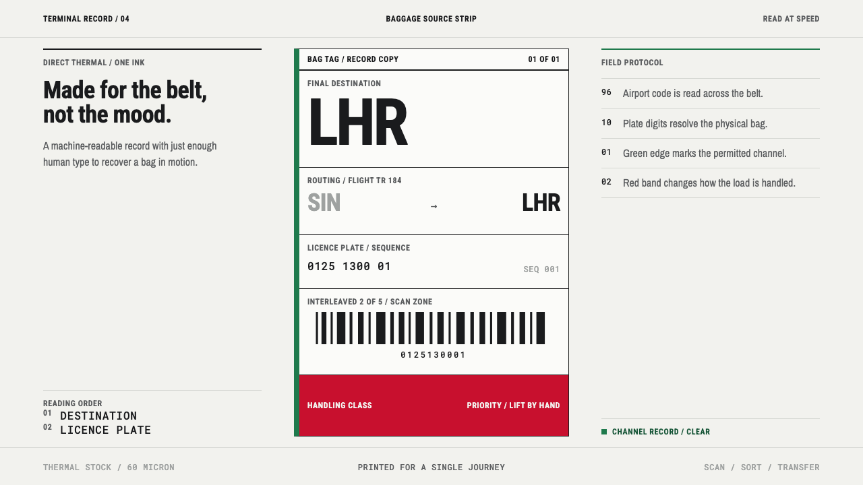The width and height of the screenshot is (863, 485).
Task: Click the row "Green edge marks the permitted channel."
Action: [711, 154]
